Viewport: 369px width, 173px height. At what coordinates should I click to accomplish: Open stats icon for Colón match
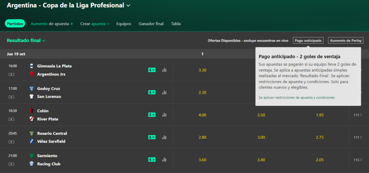click(164, 115)
